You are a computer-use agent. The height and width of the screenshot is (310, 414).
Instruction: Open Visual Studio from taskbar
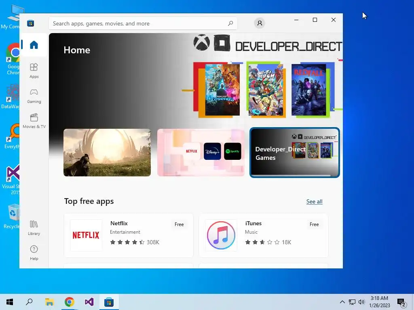click(89, 302)
